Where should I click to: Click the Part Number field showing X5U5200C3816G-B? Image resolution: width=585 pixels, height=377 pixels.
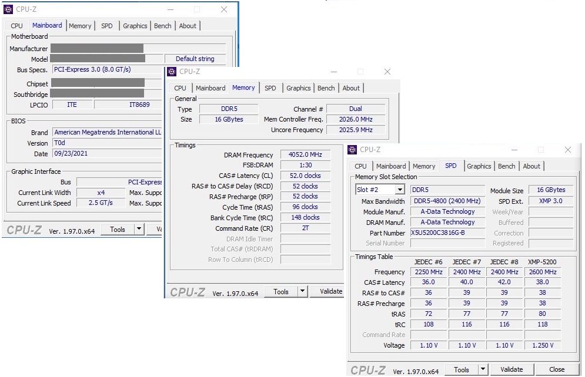pyautogui.click(x=447, y=233)
